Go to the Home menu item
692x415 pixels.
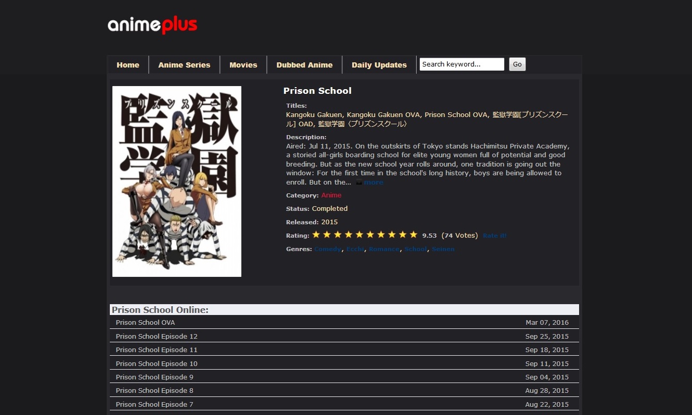coord(128,65)
